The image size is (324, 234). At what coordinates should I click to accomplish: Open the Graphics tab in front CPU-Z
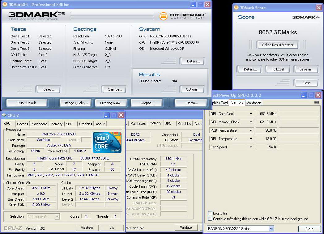pos(86,124)
